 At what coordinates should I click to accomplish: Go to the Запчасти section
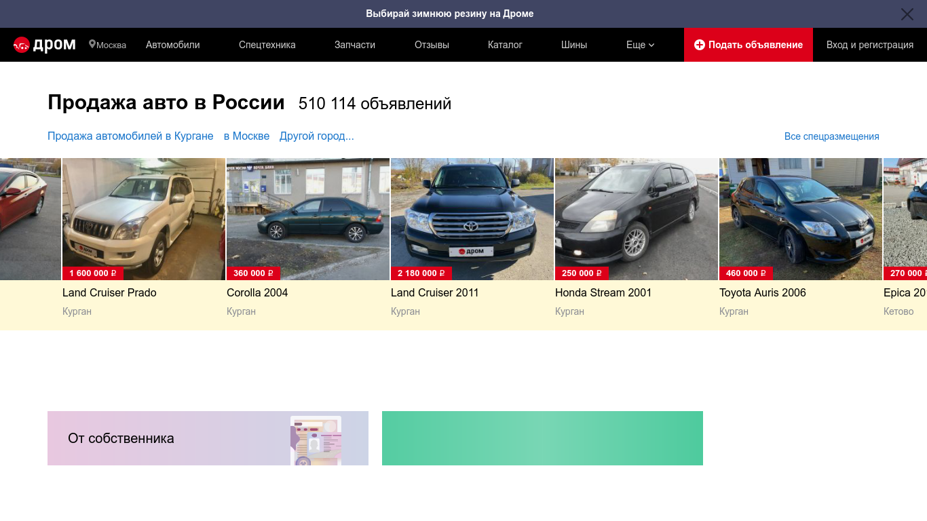[355, 45]
